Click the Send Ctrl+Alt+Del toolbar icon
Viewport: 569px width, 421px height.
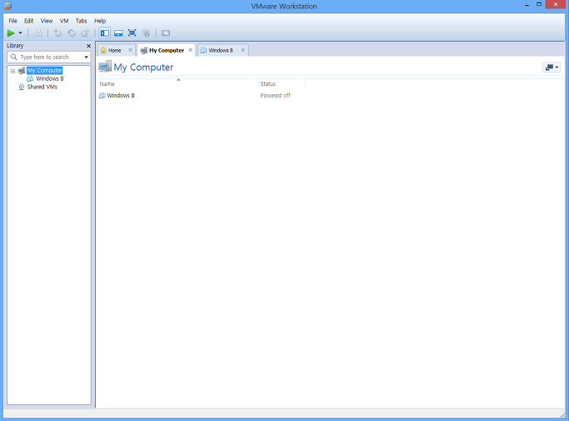click(x=37, y=33)
